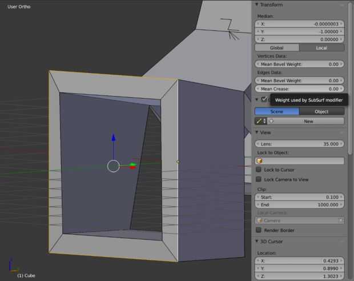Click the Lens value field
The image size is (354, 281).
pos(300,144)
